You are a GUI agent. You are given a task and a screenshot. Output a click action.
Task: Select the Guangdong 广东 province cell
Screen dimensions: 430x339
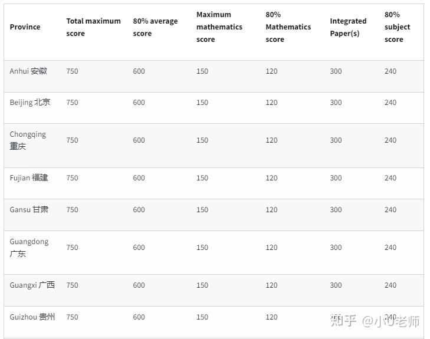(29, 248)
